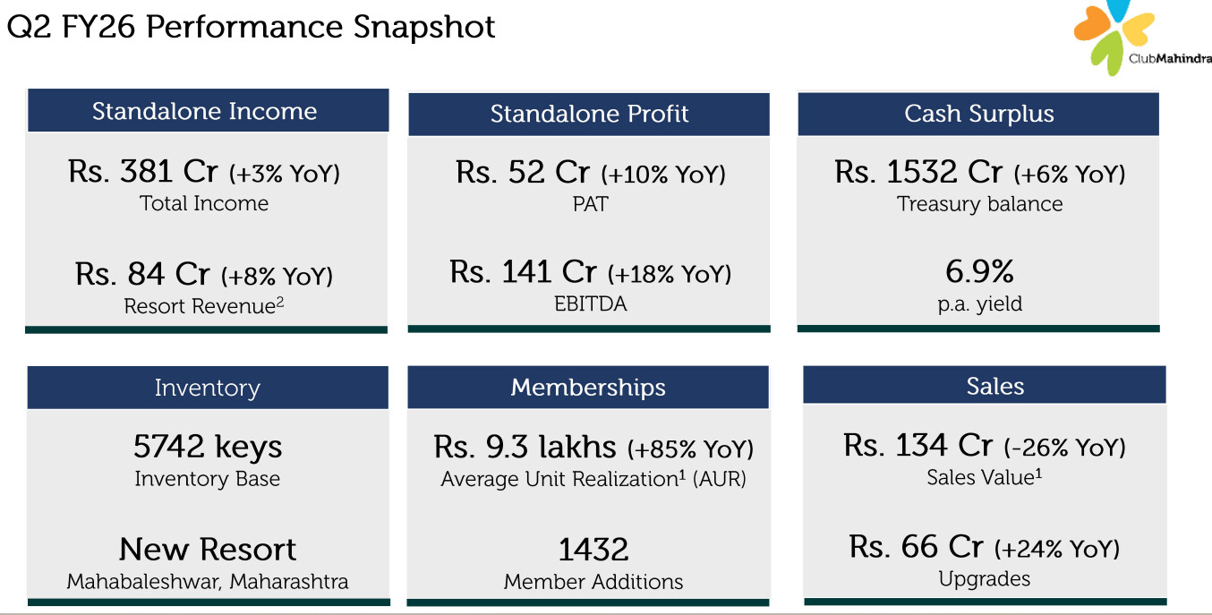Screen dimensions: 1212x615
Task: Click the Rs. 134 Cr Sales Value figure
Action: pos(918,445)
